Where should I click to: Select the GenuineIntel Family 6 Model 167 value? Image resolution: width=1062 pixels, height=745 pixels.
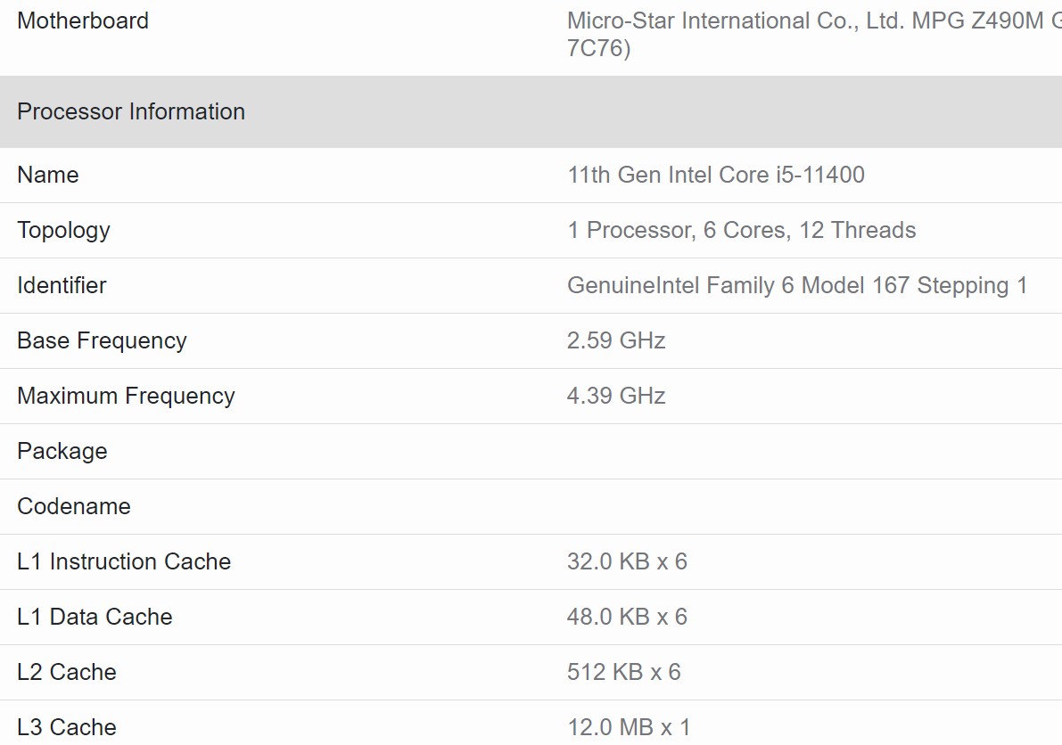pos(796,285)
